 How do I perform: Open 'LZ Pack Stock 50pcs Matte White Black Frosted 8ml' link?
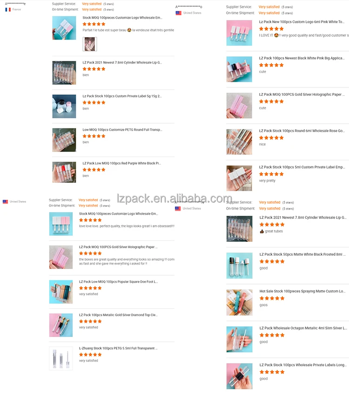(x=302, y=254)
